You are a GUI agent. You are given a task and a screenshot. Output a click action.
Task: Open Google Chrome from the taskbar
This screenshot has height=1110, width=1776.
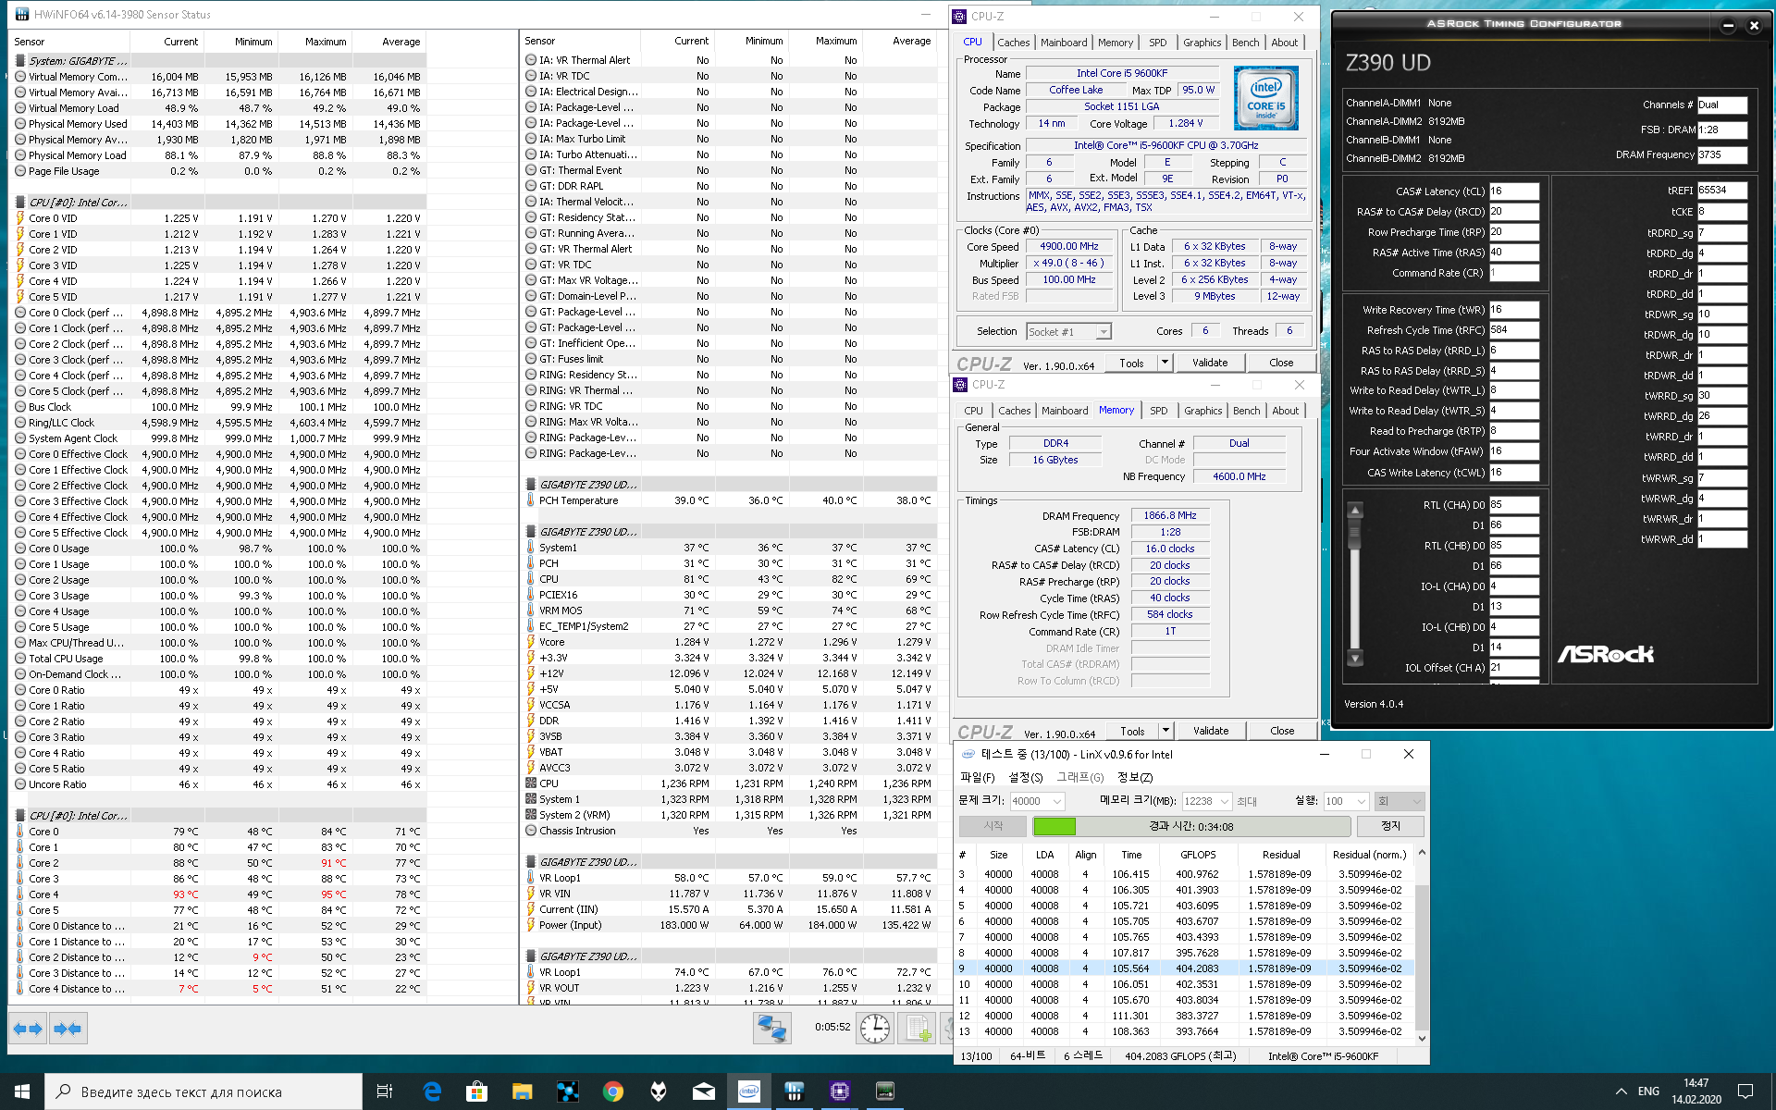click(x=612, y=1091)
